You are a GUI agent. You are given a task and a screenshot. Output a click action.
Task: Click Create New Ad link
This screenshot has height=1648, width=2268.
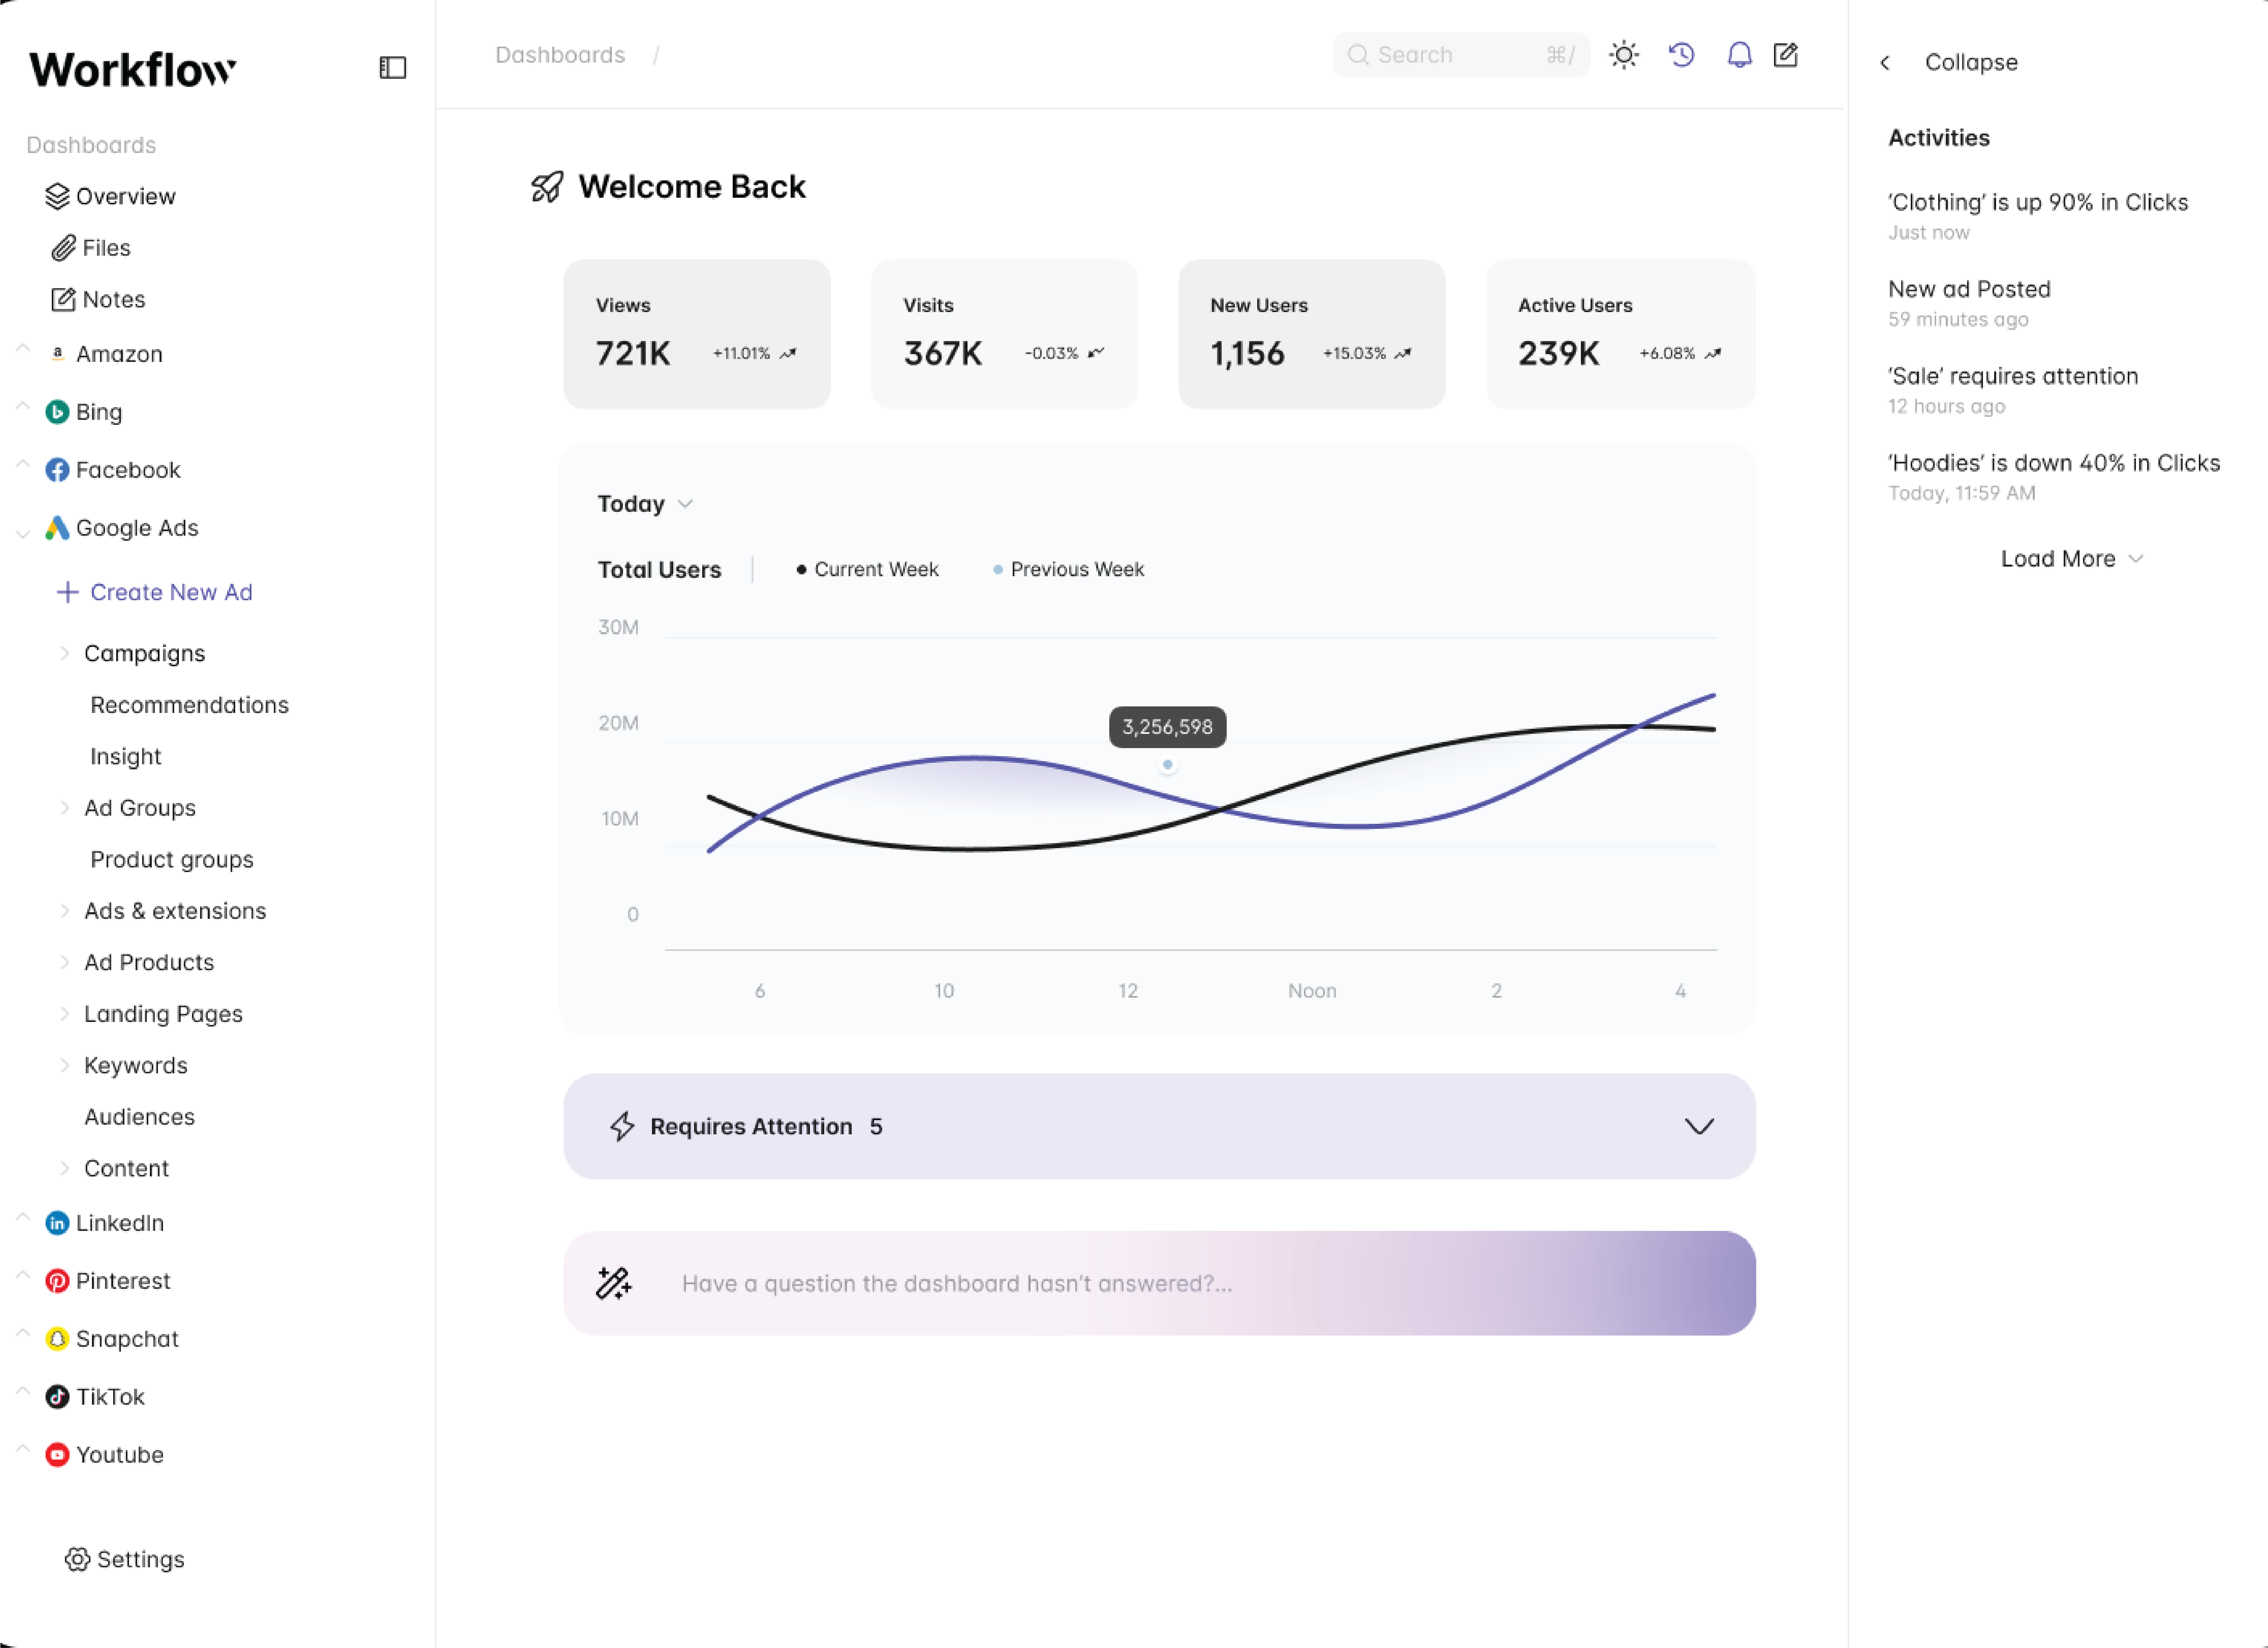[171, 592]
